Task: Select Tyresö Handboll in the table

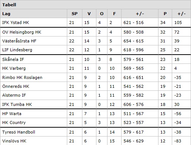Action: (18, 132)
